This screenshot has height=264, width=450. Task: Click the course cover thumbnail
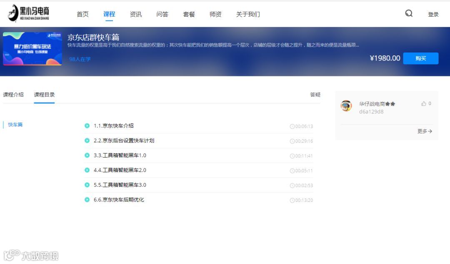pyautogui.click(x=32, y=49)
